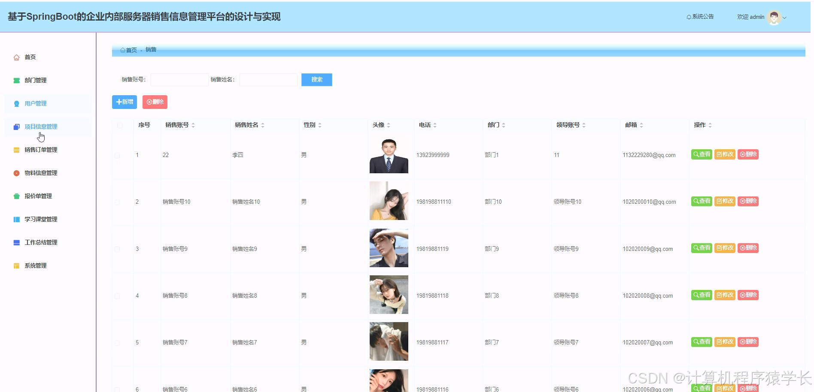Toggle sorting on the 电话 column
Screen dimensions: 814x392
click(435, 125)
